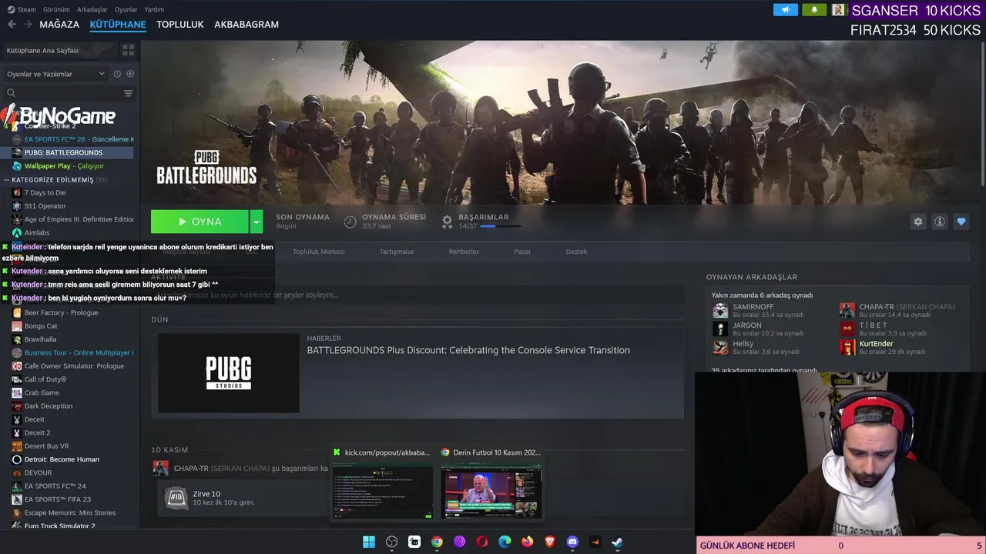
Task: Click the Zirve 10 achievement icon
Action: pos(176,498)
